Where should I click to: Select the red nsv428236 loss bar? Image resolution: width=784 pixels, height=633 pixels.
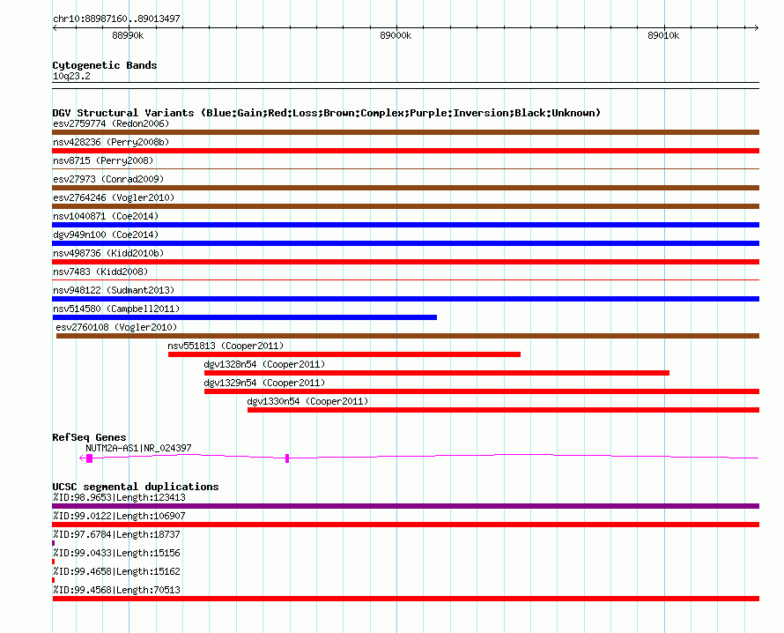[405, 151]
